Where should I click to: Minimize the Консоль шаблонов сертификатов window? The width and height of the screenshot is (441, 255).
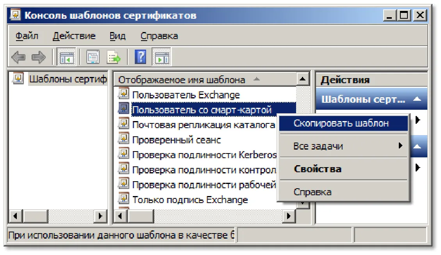click(x=390, y=15)
